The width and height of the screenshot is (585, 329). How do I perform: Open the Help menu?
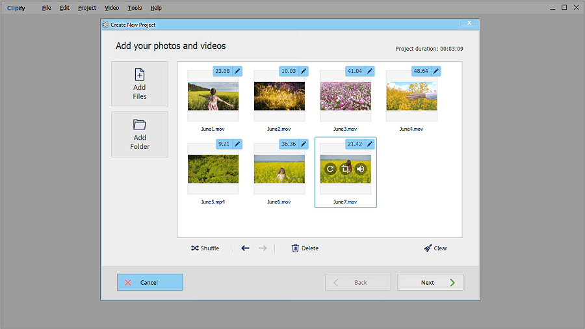(x=156, y=8)
